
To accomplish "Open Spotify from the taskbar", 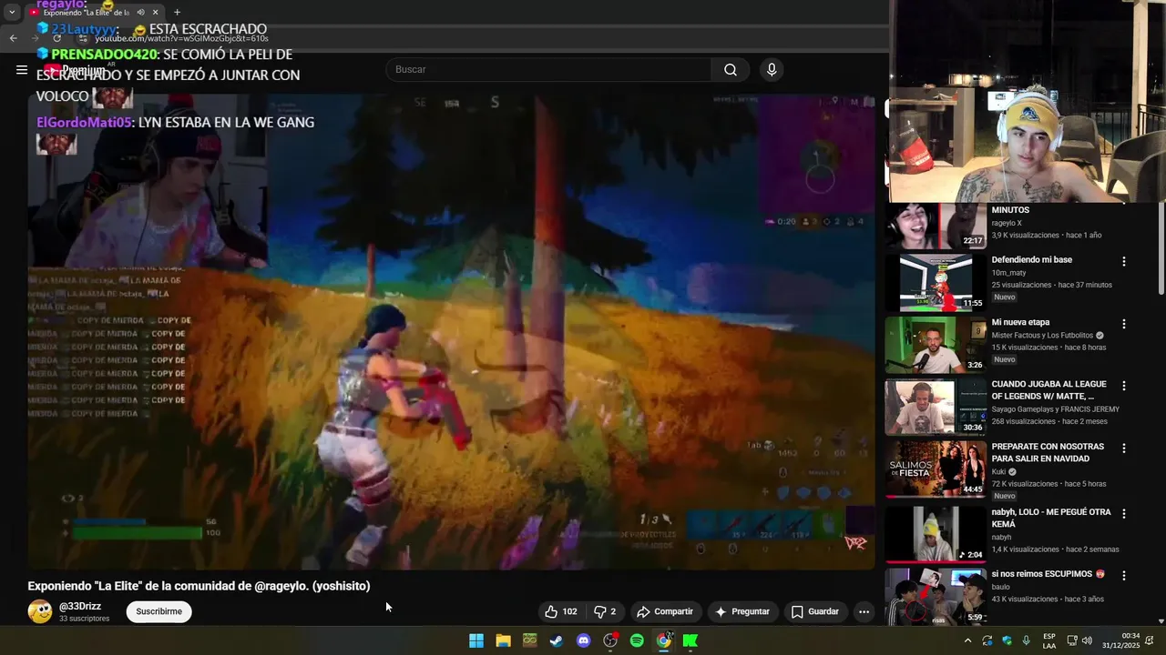I will tap(637, 640).
